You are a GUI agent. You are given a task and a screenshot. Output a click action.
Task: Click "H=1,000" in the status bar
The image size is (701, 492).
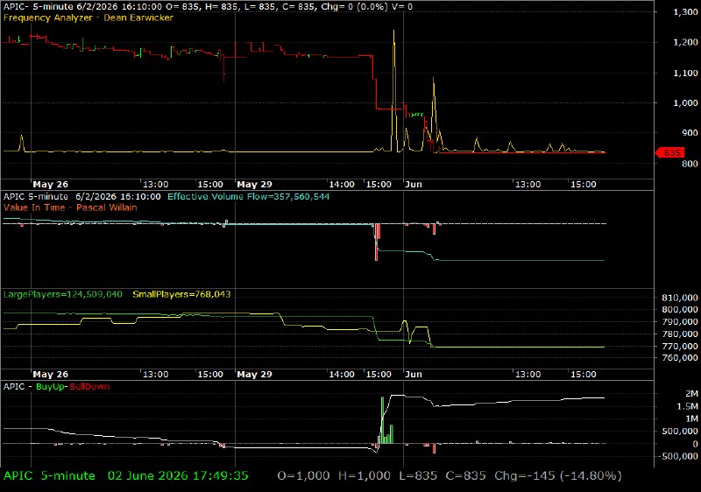coord(365,476)
